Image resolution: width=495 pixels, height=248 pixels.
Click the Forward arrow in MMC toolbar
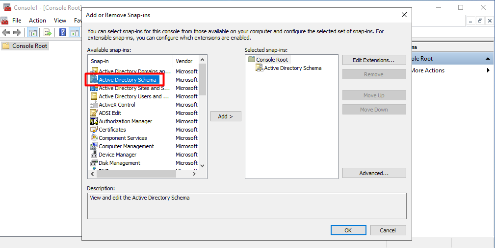click(x=17, y=32)
